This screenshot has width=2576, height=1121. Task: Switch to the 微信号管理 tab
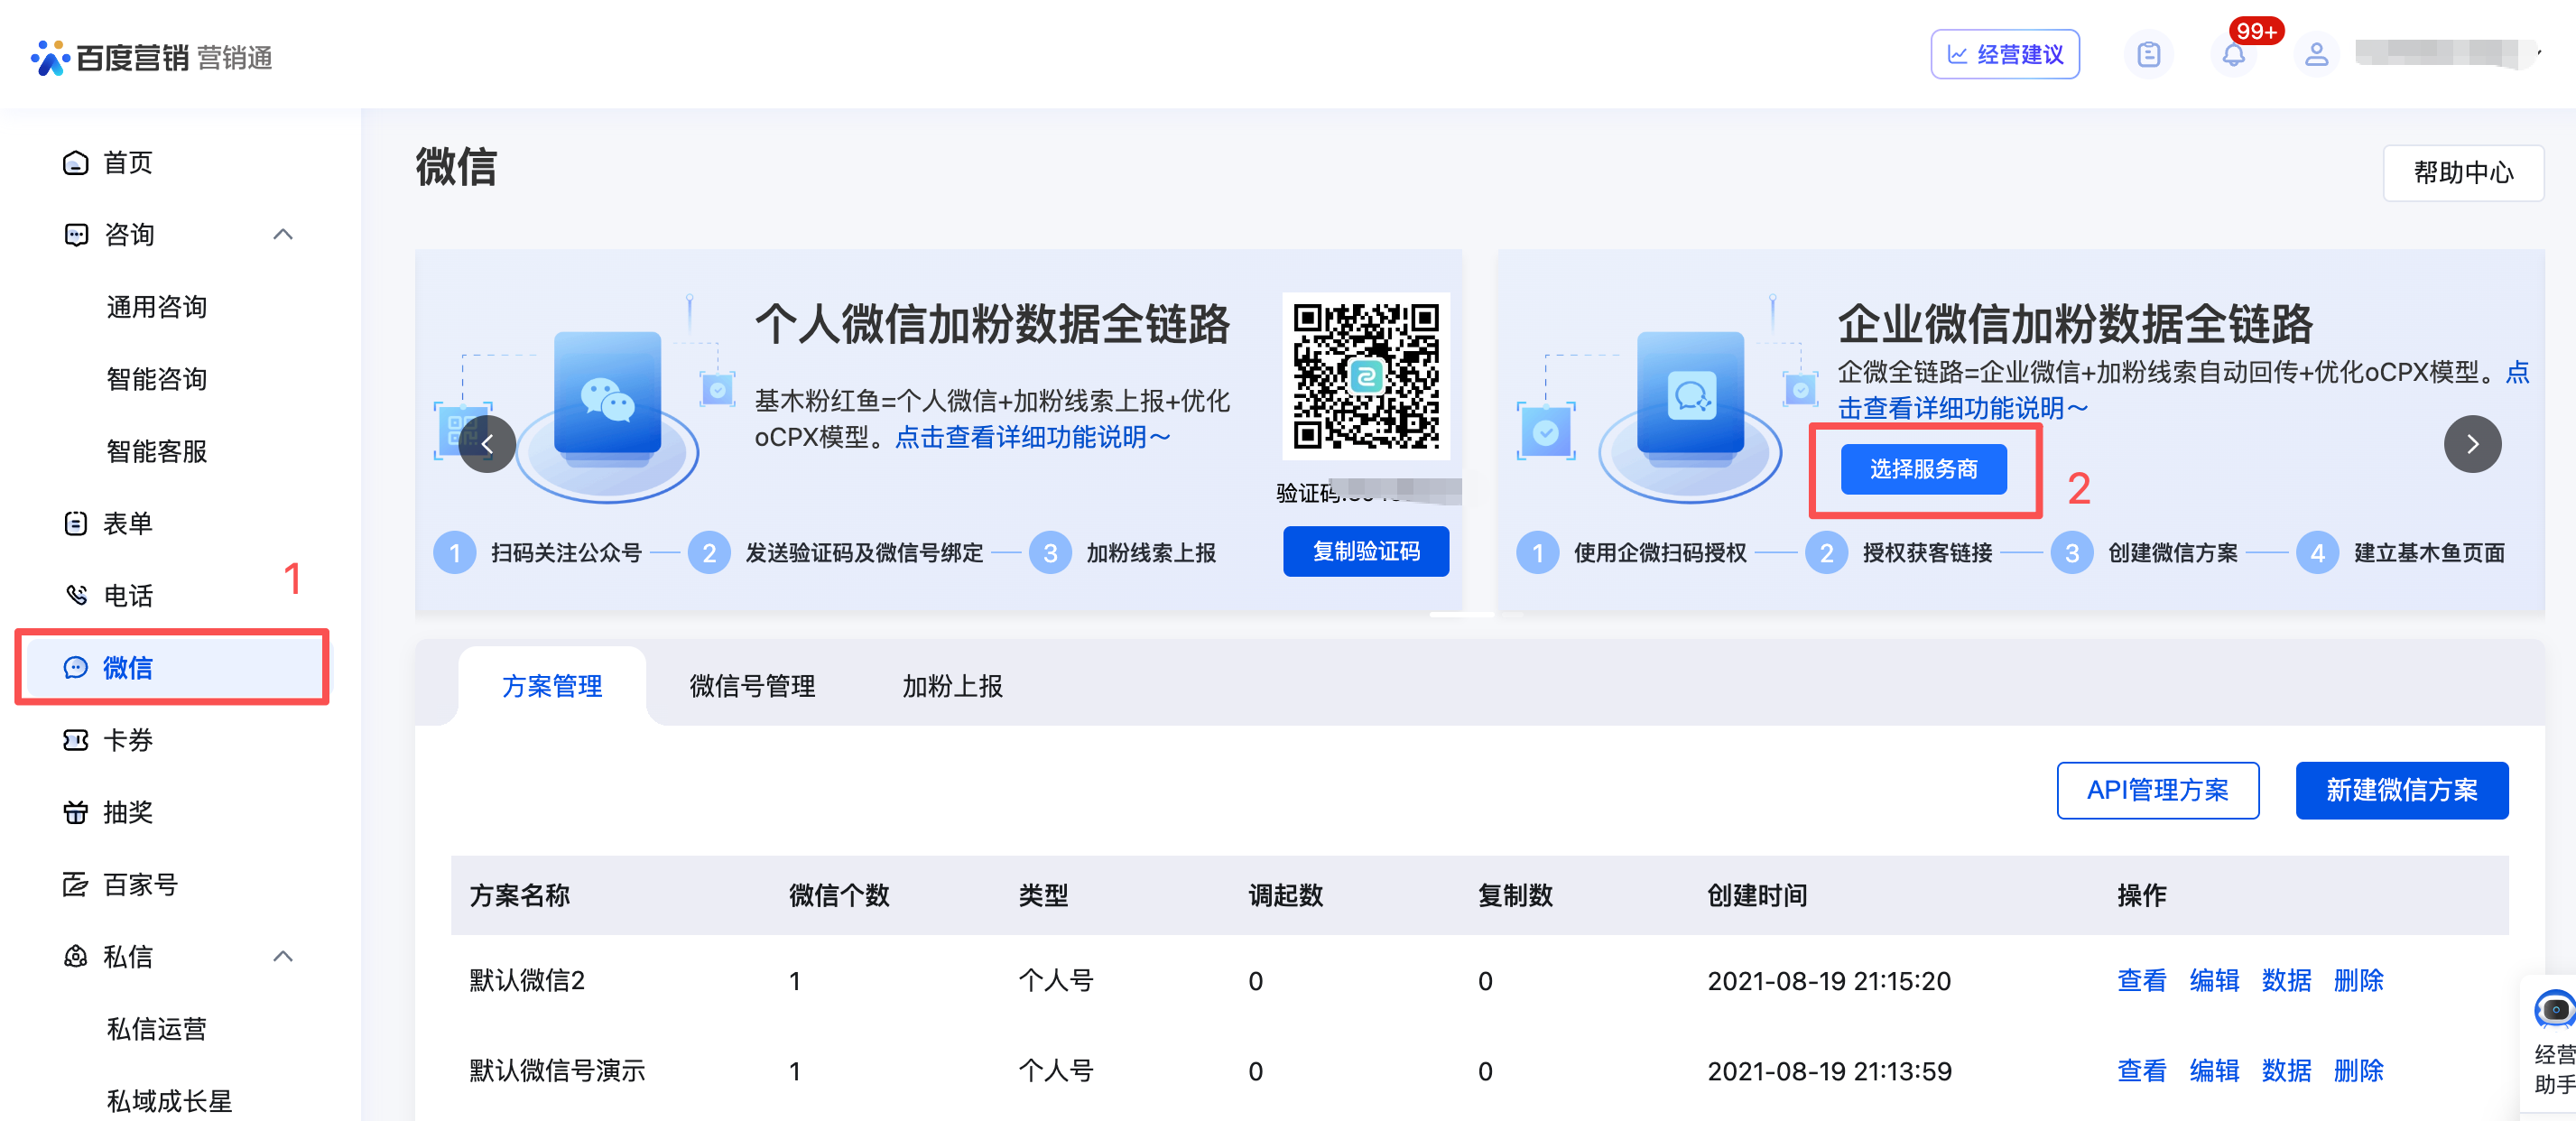click(752, 686)
